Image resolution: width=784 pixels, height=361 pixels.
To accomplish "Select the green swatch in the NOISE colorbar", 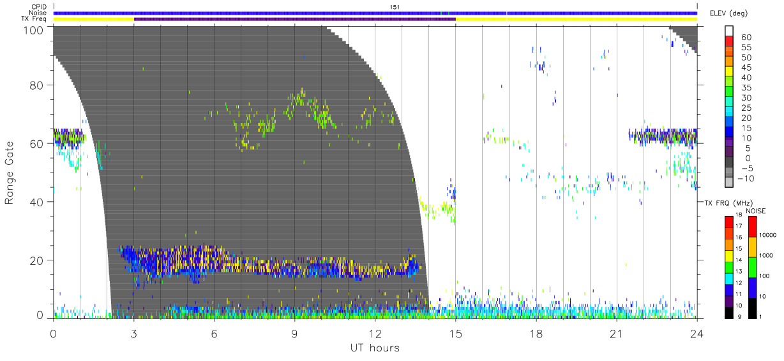I will pyautogui.click(x=752, y=267).
